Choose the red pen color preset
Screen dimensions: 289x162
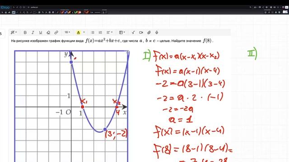click(63, 12)
